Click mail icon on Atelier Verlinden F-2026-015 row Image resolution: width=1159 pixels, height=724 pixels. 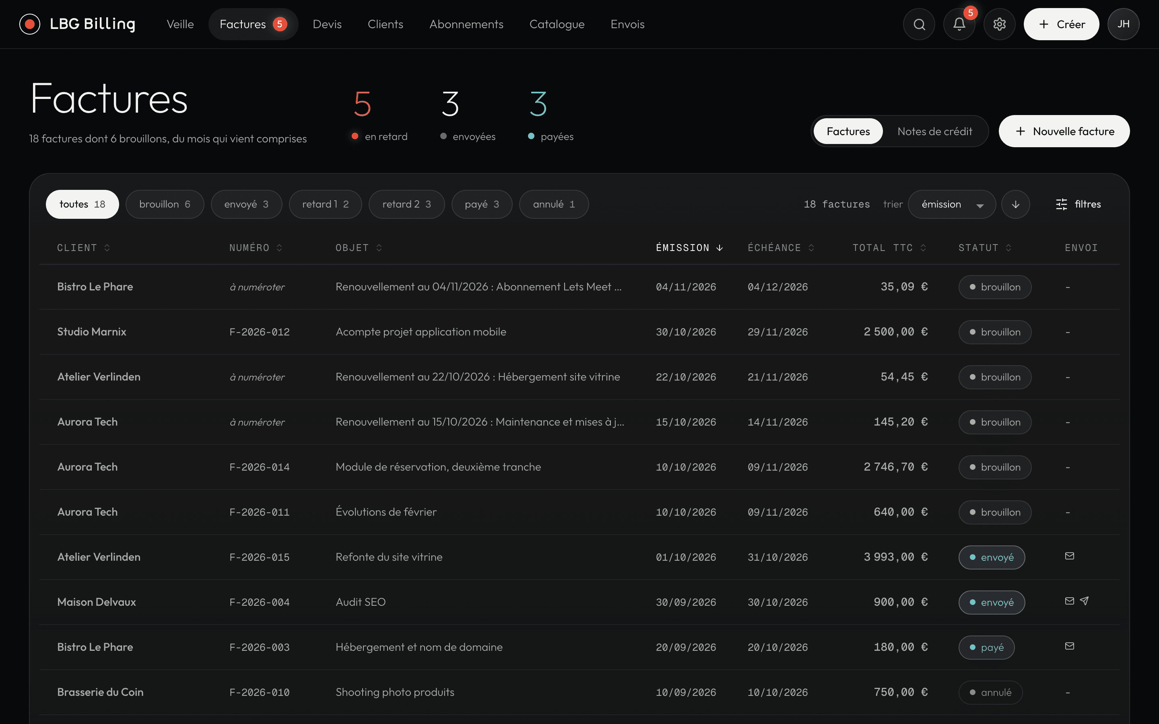(1069, 556)
